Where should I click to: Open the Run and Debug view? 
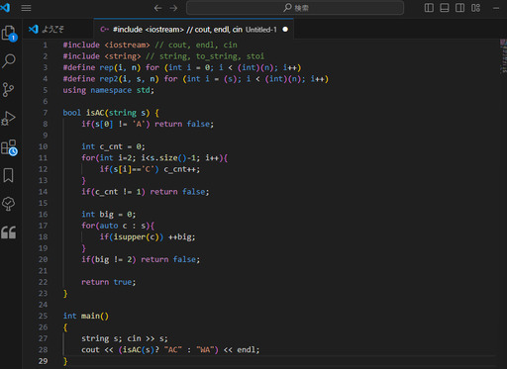(x=8, y=118)
